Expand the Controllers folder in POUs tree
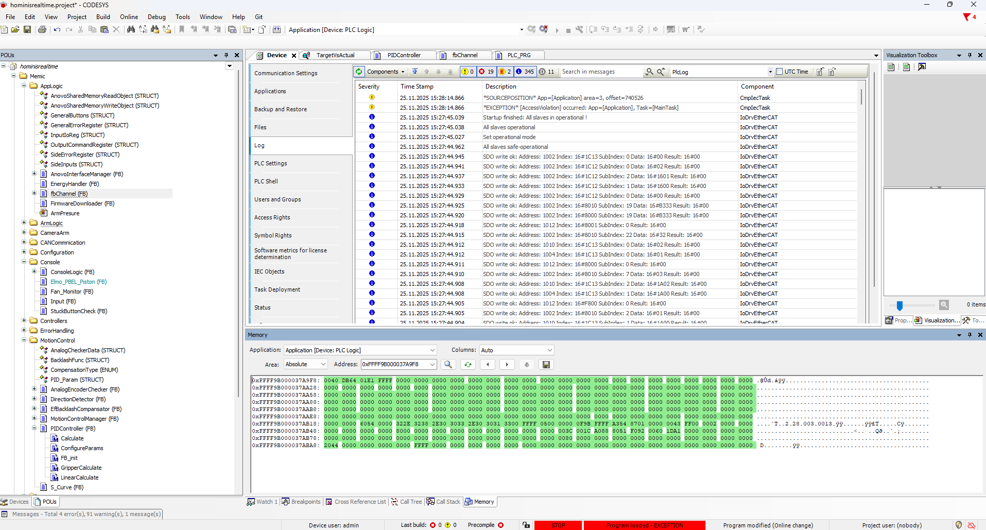 coord(24,321)
